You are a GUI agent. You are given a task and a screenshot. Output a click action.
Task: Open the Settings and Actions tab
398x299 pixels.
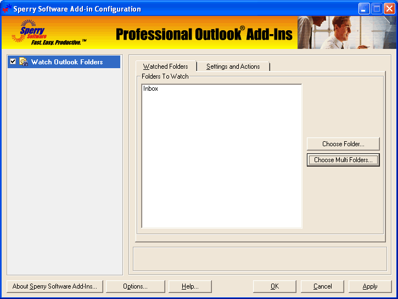(233, 67)
